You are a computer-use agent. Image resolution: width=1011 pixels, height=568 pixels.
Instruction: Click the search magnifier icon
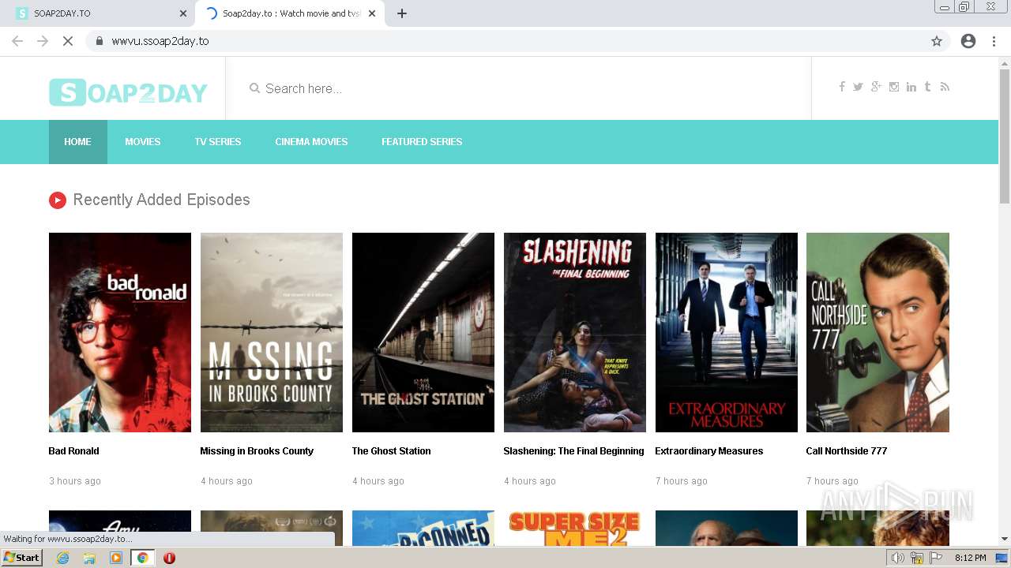(x=254, y=88)
